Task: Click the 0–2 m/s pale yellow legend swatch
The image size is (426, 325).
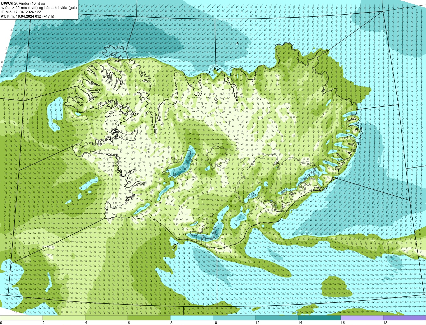Action: (21, 318)
